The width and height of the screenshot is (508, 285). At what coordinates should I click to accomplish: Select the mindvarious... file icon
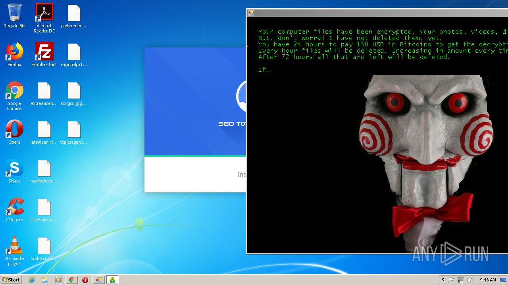tap(44, 210)
